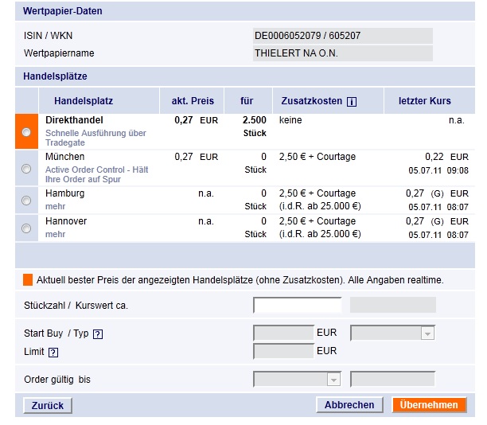Choose Hannover trading venue radio button
This screenshot has width=487, height=425.
click(26, 228)
